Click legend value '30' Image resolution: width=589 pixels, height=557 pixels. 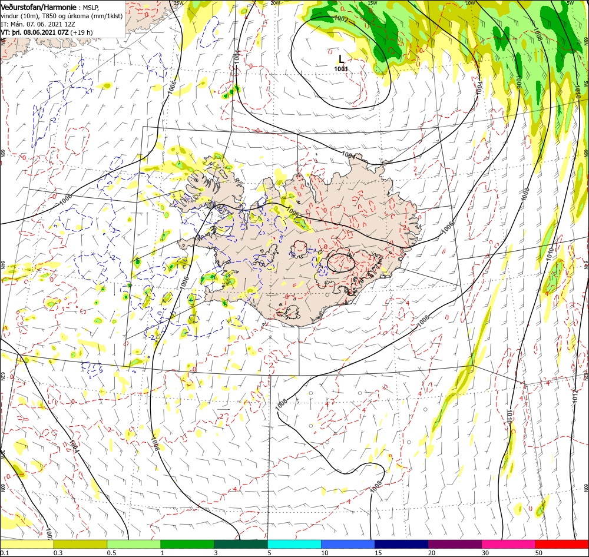(x=485, y=553)
